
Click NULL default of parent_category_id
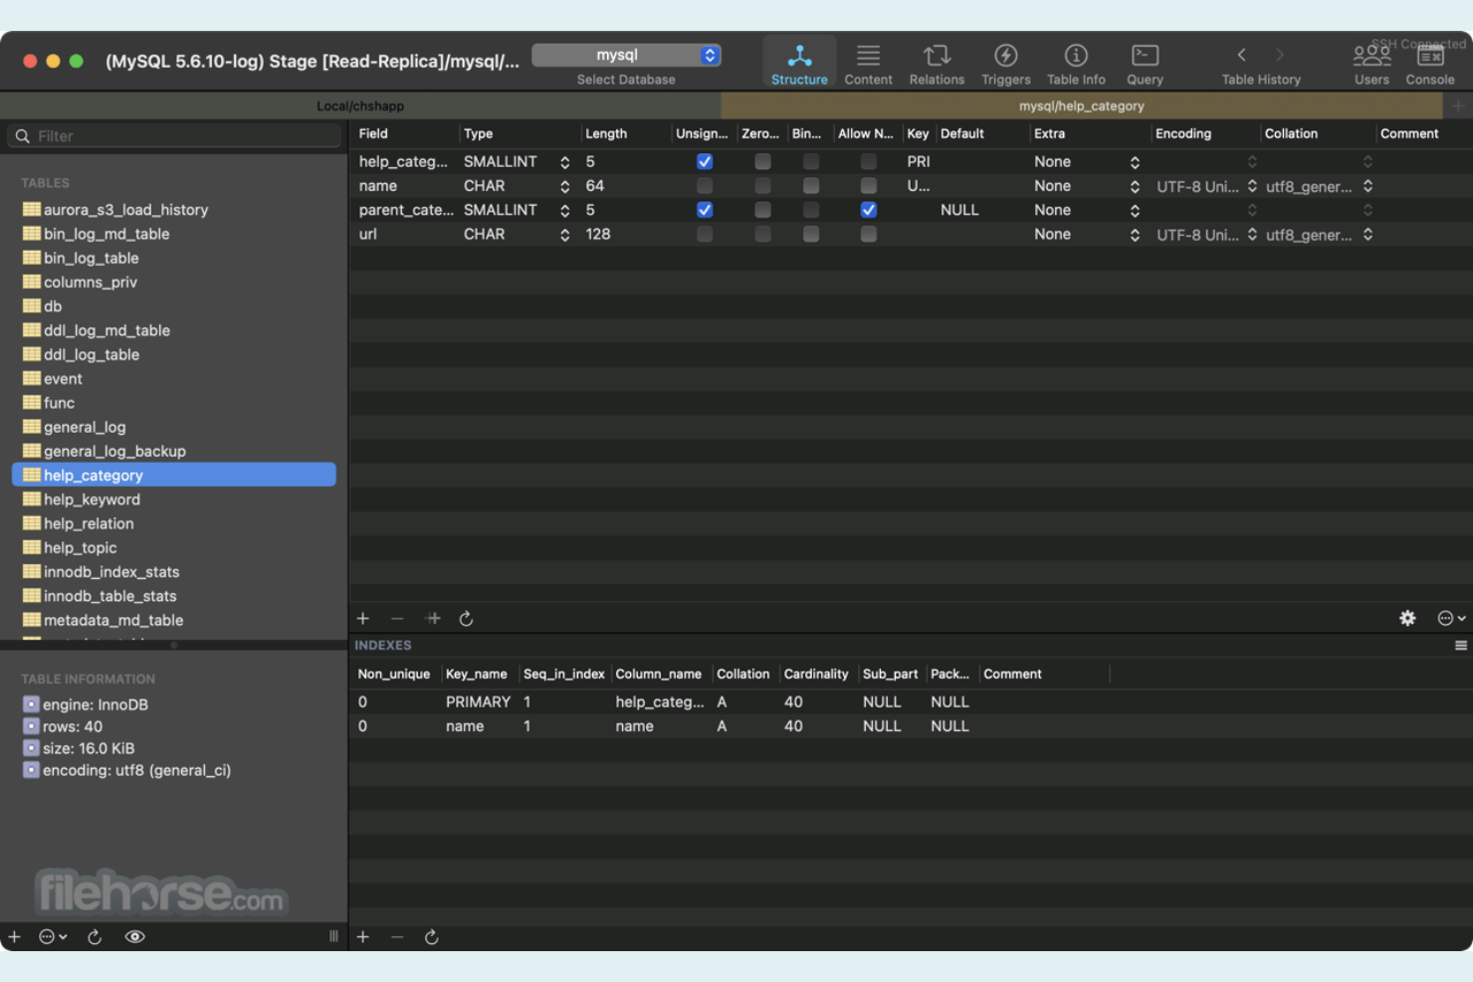959,210
